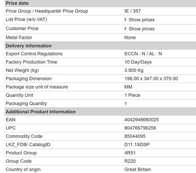This screenshot has width=196, height=173.
Task: Click the Package size unit of measure label
Action: (37, 87)
